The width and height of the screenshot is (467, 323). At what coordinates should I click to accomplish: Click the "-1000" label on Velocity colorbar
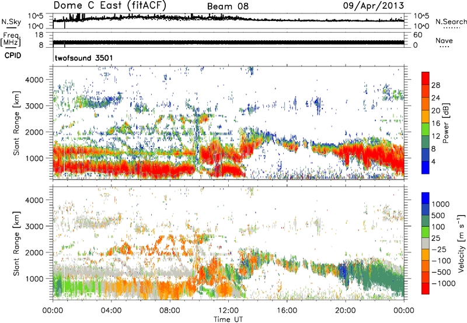coord(444,283)
